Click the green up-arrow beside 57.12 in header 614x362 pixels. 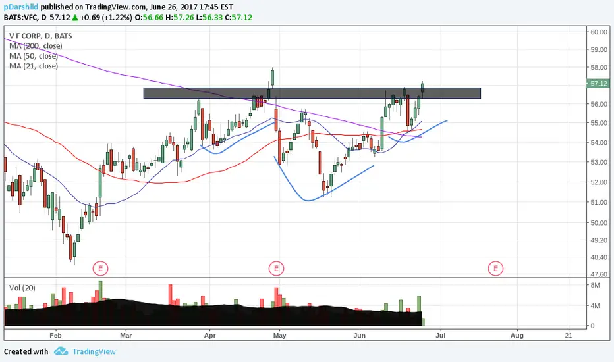coord(75,18)
